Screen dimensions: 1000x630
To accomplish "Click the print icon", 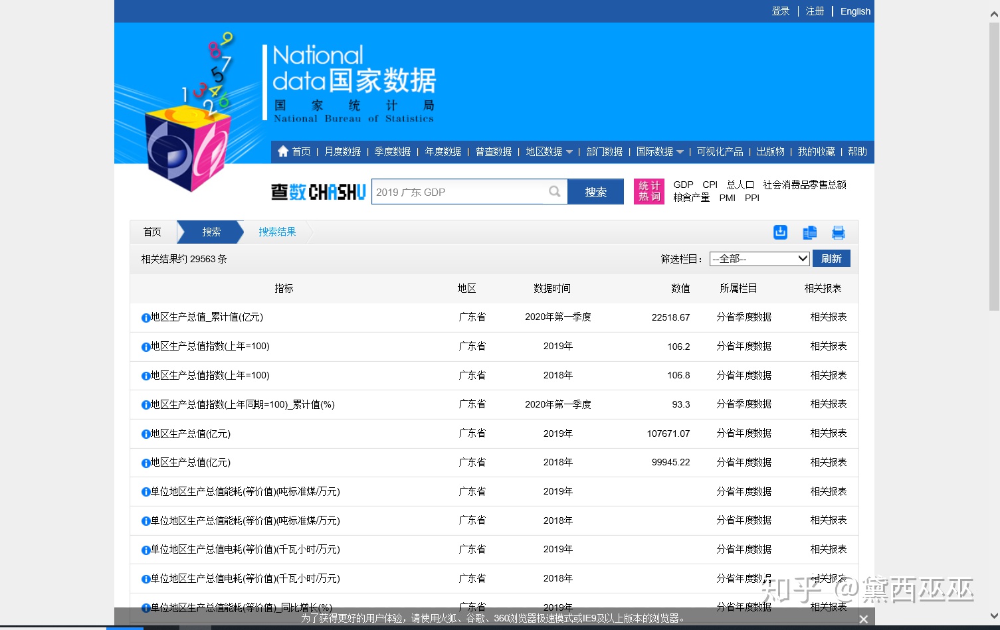I will pyautogui.click(x=838, y=232).
